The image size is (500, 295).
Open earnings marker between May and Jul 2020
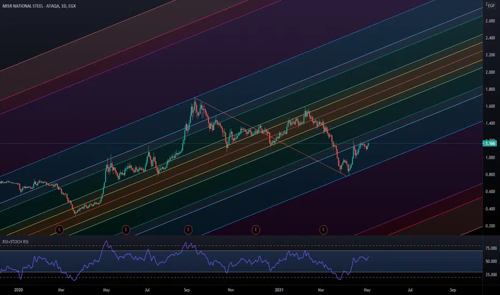(x=126, y=230)
